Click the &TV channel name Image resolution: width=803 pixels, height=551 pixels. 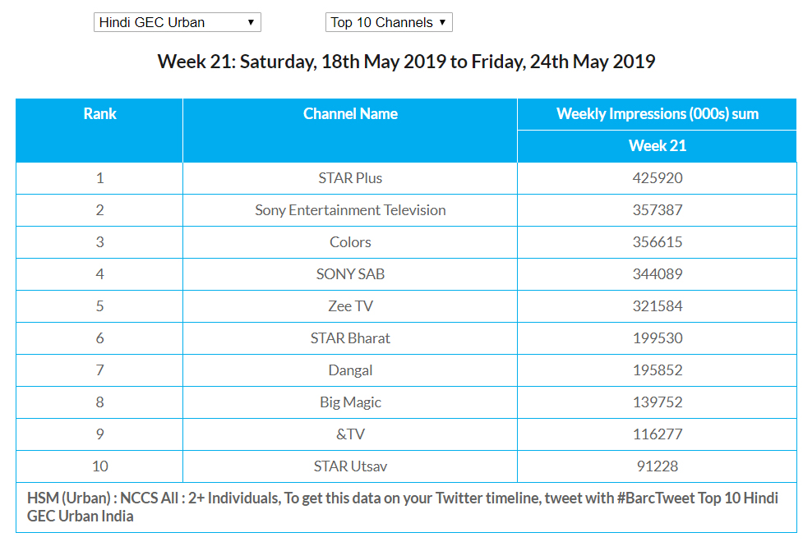pyautogui.click(x=350, y=434)
